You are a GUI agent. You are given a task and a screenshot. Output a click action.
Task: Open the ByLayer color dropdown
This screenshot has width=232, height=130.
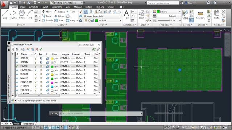coord(169,12)
